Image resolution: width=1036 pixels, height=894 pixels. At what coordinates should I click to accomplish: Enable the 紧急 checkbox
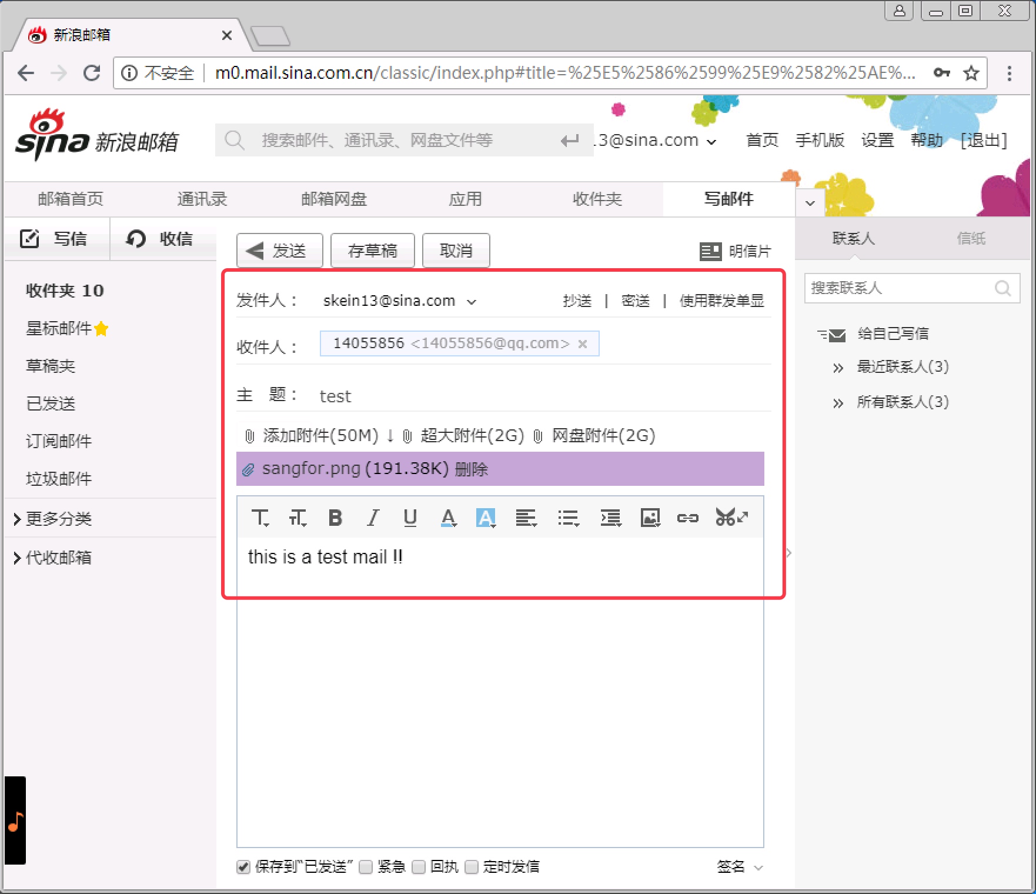click(x=366, y=866)
